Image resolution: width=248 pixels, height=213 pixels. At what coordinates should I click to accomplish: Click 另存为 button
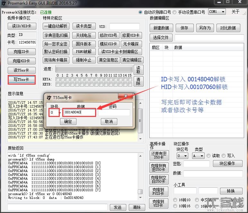tap(205, 28)
